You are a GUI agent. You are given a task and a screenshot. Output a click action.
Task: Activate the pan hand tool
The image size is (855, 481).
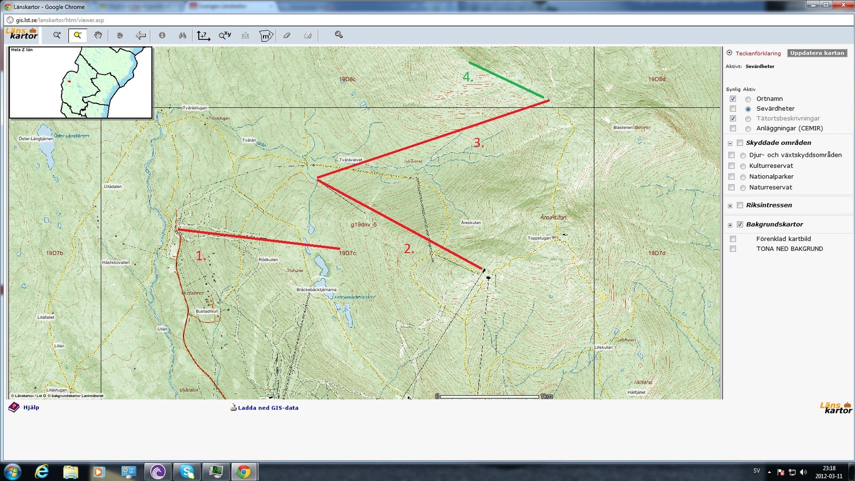pyautogui.click(x=98, y=35)
